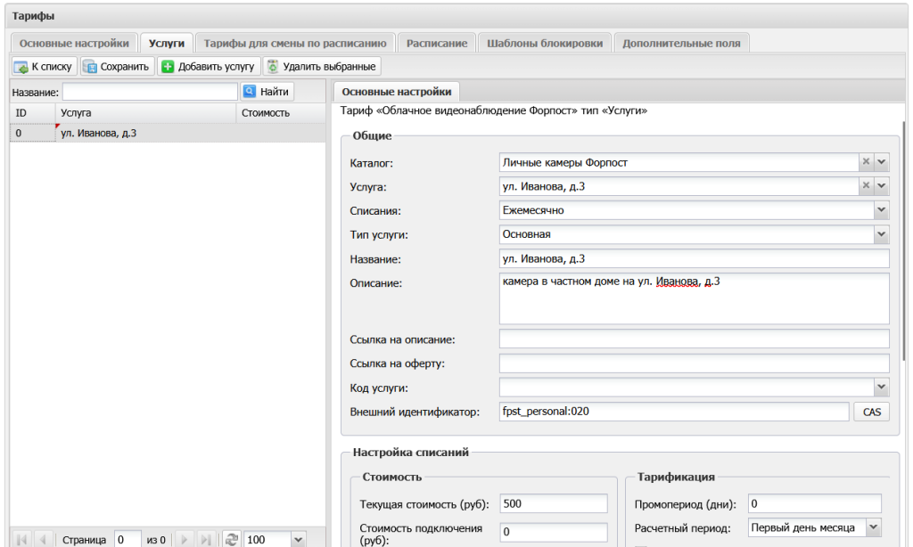913x547 pixels.
Task: Switch to the Расписание tab
Action: tap(437, 43)
